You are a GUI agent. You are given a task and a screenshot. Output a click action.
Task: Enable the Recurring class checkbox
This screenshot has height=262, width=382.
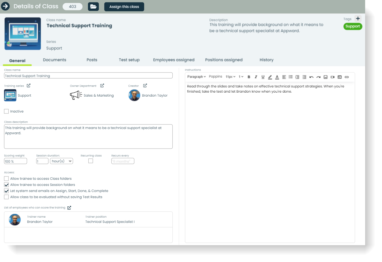pyautogui.click(x=91, y=161)
